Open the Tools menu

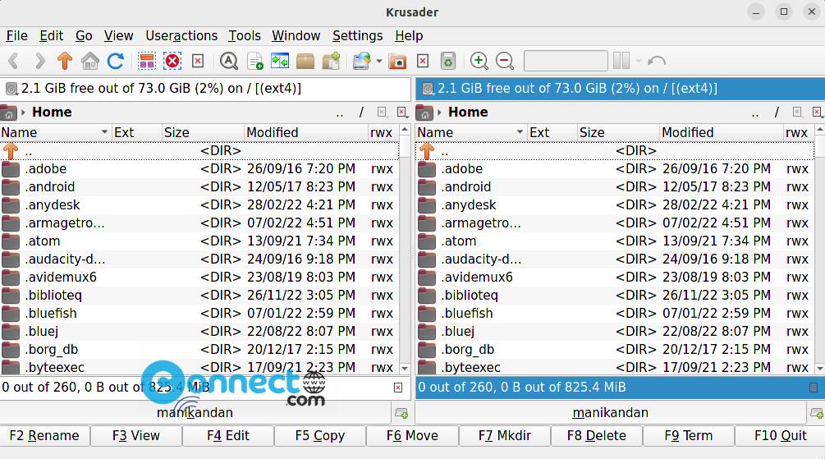click(245, 36)
